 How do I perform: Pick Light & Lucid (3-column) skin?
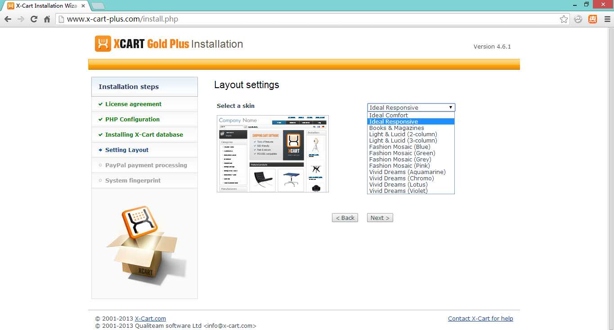[x=411, y=140]
